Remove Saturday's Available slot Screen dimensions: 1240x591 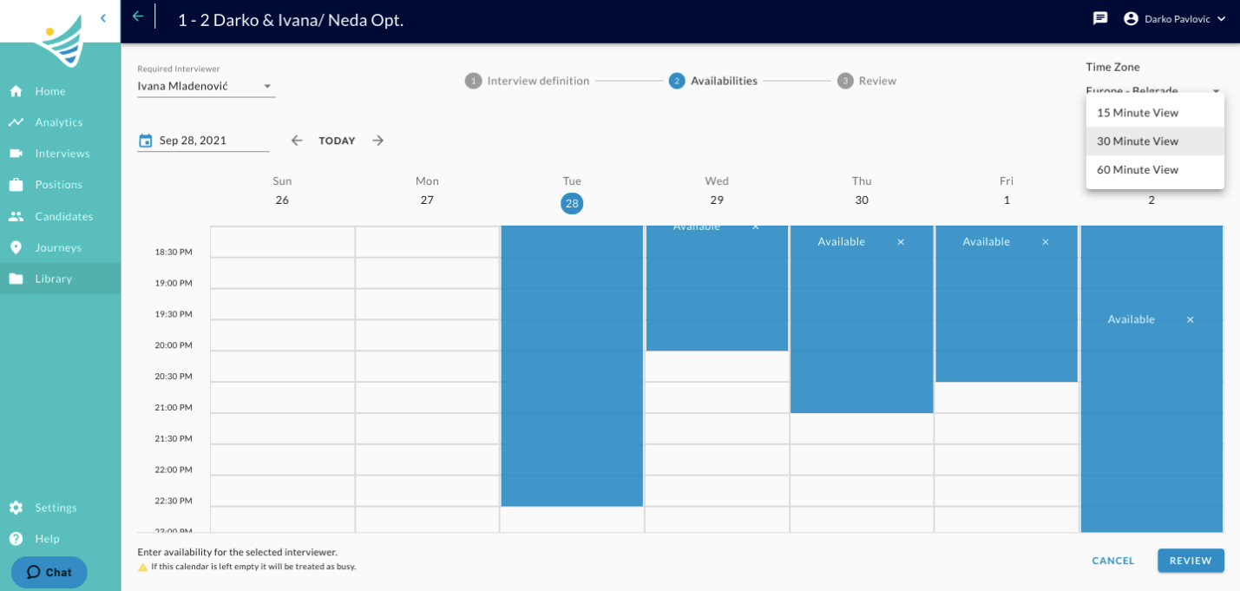[x=1190, y=320]
